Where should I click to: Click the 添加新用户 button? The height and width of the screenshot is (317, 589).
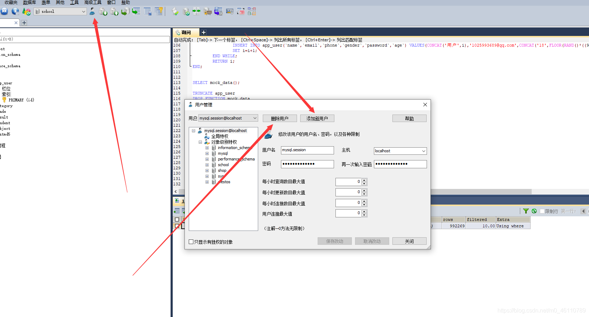point(317,118)
